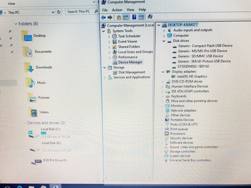
Task: Collapse the Storage node
Action: 104,68
